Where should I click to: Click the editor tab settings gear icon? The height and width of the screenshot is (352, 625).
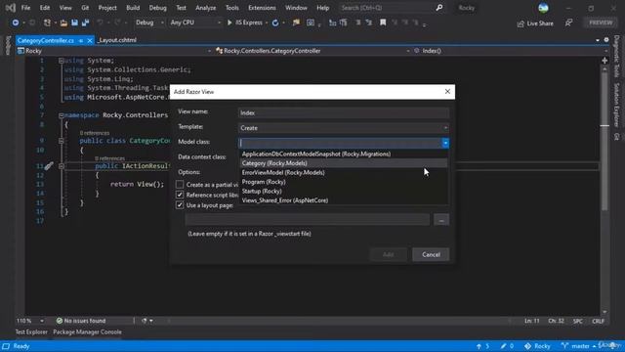tap(606, 40)
